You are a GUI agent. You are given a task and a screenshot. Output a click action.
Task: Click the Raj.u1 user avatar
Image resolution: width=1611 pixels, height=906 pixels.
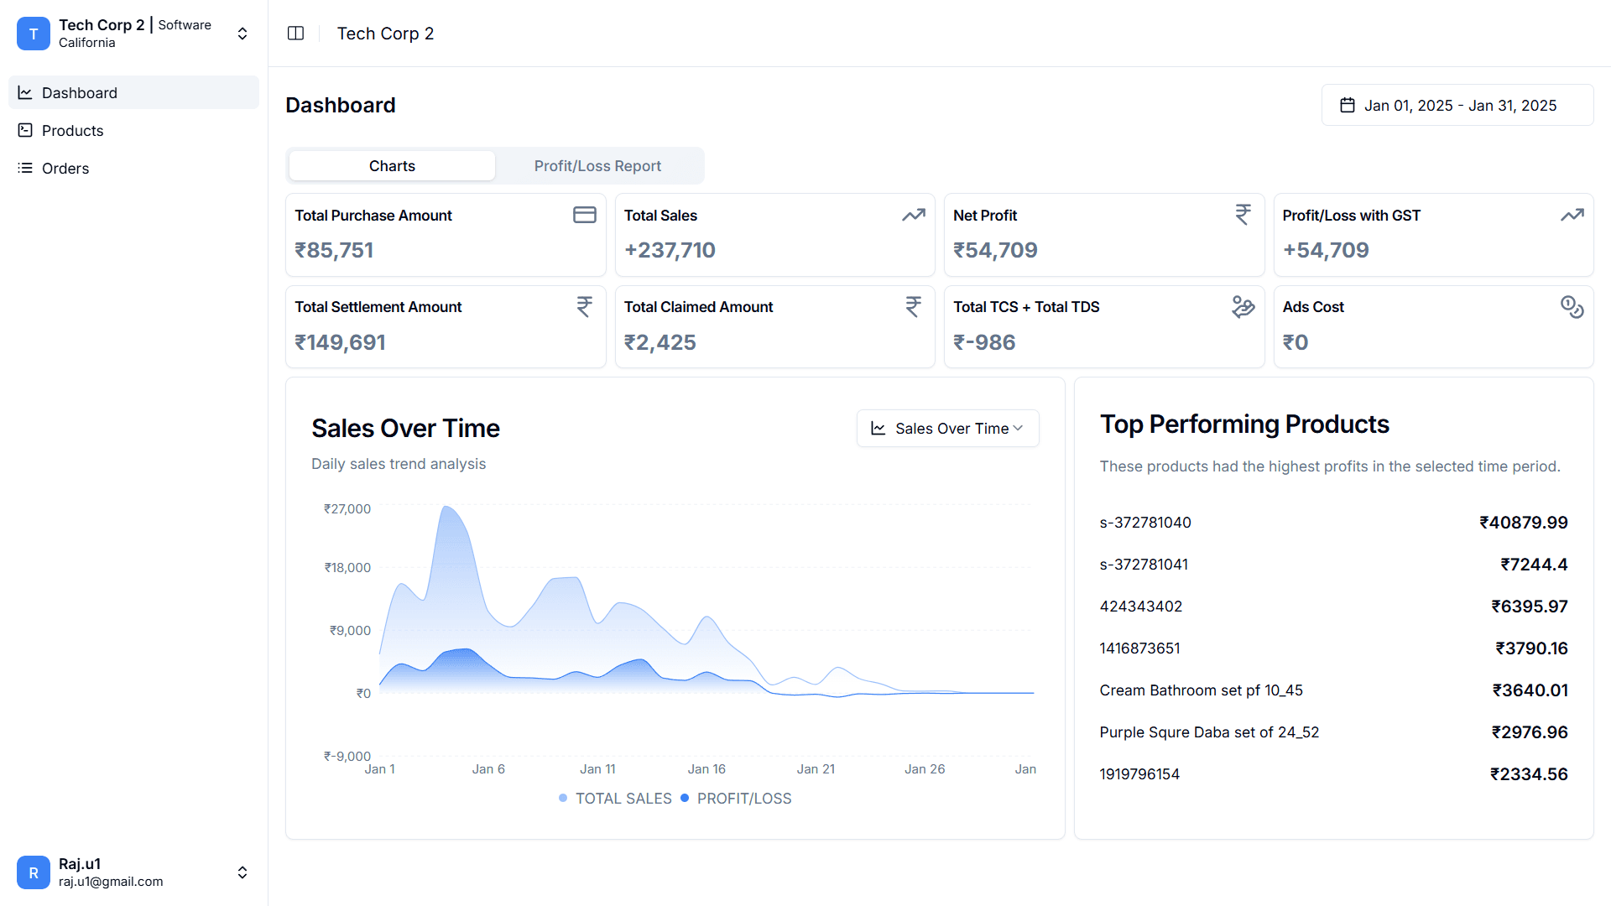(34, 872)
